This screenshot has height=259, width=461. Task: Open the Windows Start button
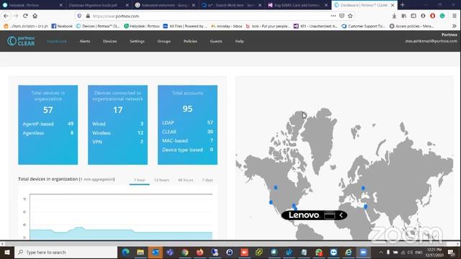pyautogui.click(x=7, y=253)
